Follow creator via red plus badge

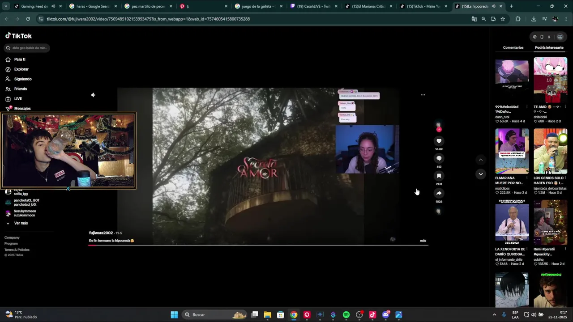(439, 129)
